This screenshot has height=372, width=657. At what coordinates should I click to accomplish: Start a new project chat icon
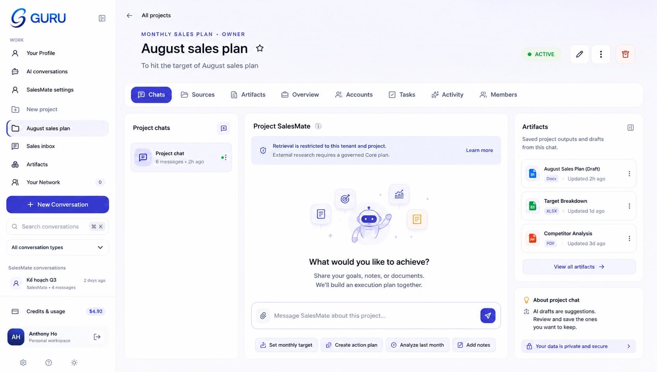(x=223, y=128)
